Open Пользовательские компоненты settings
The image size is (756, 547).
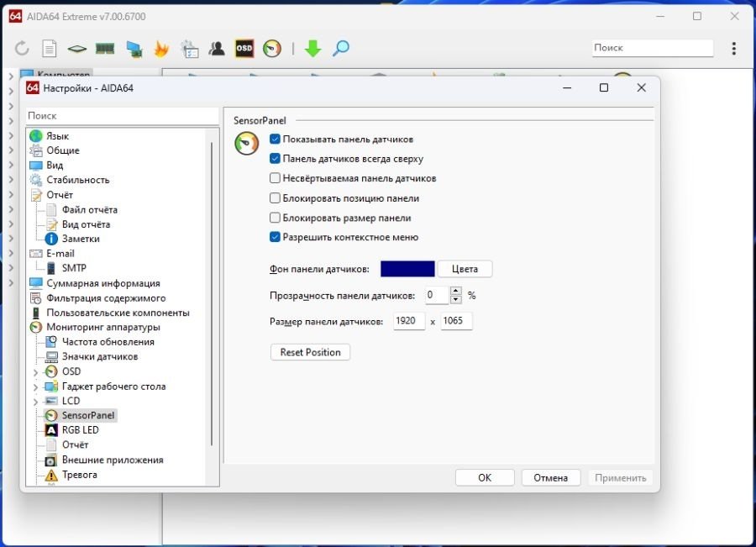pos(118,313)
